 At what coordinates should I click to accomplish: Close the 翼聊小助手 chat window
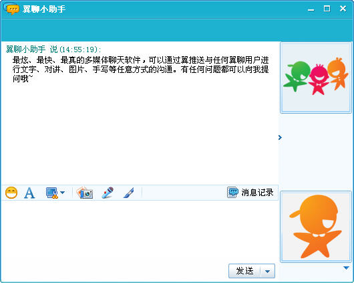343,9
